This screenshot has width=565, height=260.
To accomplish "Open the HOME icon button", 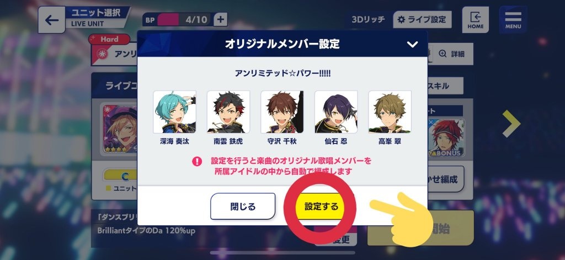I will 475,20.
